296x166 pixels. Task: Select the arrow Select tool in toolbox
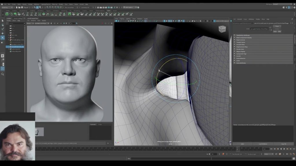pos(2,20)
